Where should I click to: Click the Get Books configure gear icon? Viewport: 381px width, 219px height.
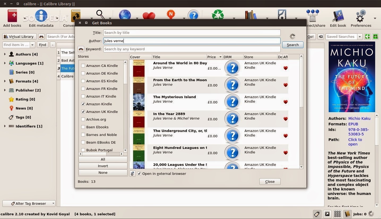pyautogui.click(x=132, y=174)
